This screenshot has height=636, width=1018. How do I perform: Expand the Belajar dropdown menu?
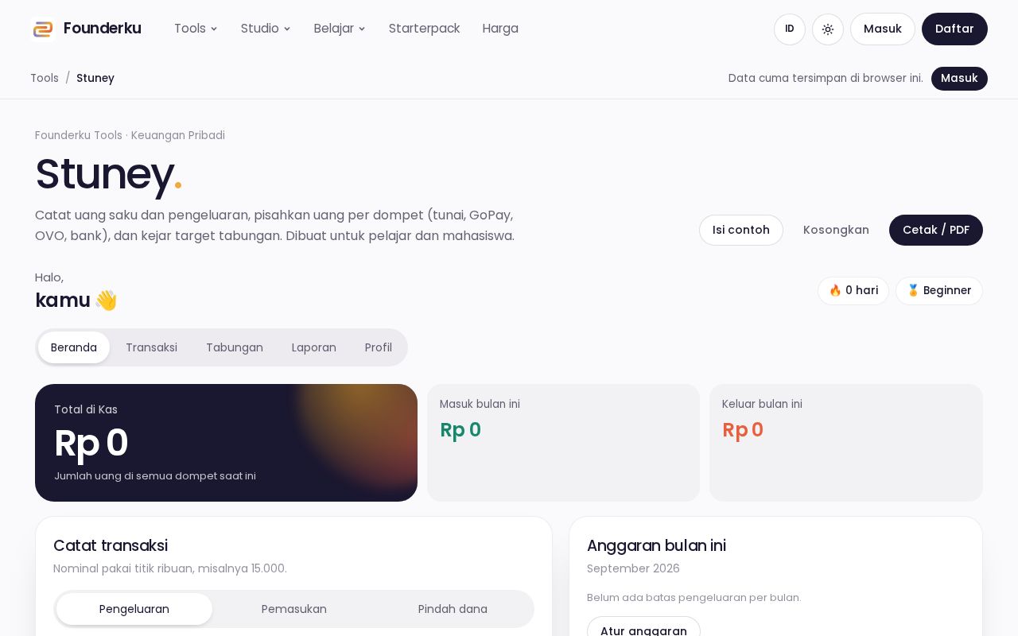[340, 29]
